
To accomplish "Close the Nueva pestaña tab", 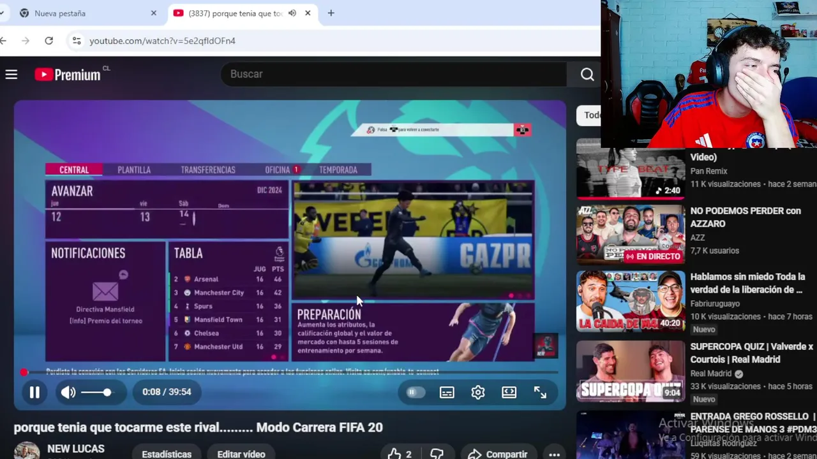I will (153, 13).
